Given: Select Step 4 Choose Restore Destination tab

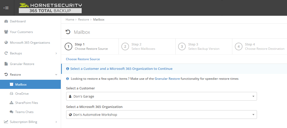Looking at the screenshot, I should click(260, 46).
